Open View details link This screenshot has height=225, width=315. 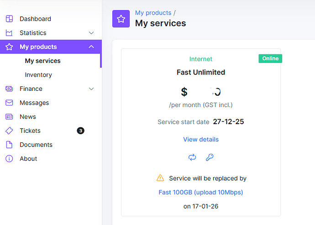tap(201, 139)
